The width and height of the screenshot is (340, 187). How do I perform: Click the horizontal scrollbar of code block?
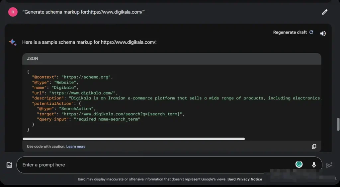click(133, 139)
